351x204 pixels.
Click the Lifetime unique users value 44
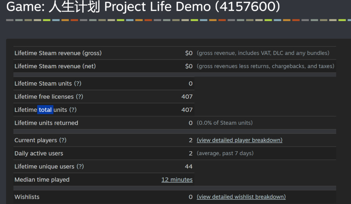coord(188,166)
